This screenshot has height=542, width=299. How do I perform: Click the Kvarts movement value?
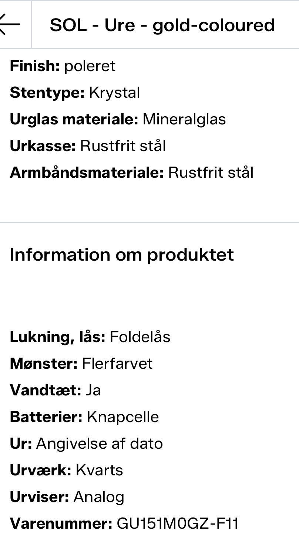[100, 471]
